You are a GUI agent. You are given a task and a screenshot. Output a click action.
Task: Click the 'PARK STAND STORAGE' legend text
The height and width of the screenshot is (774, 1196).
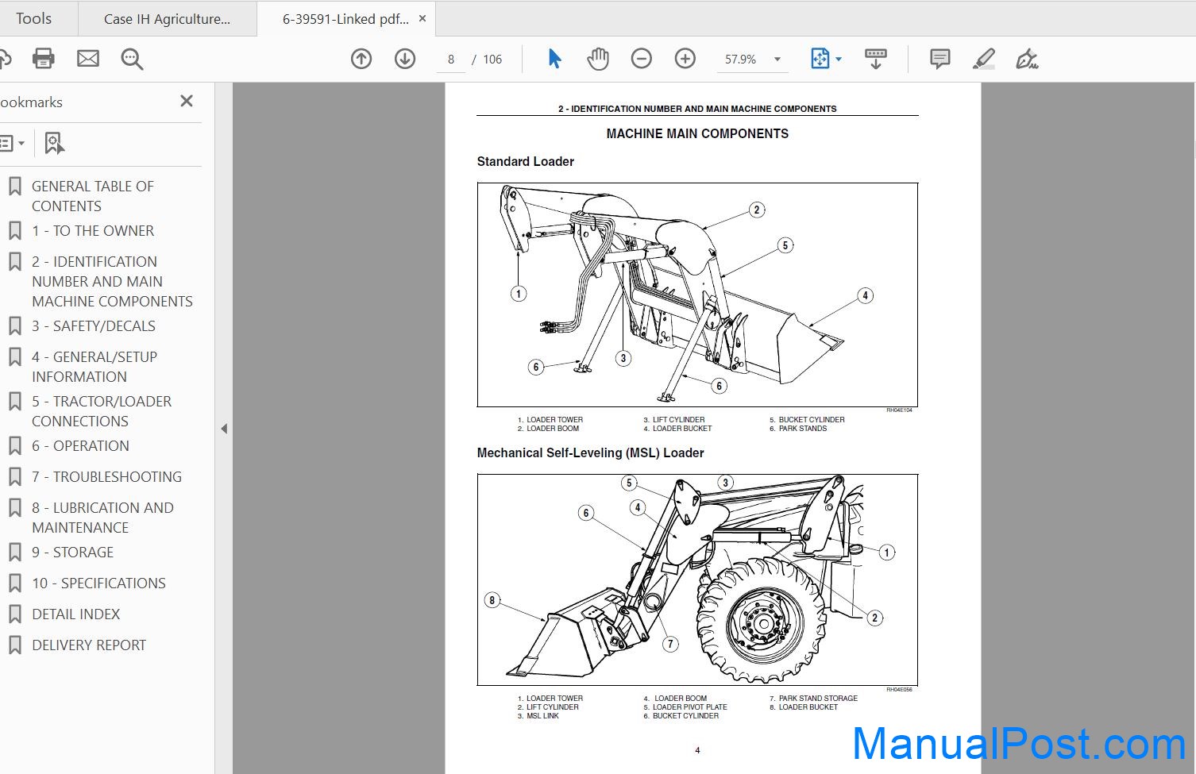point(818,699)
